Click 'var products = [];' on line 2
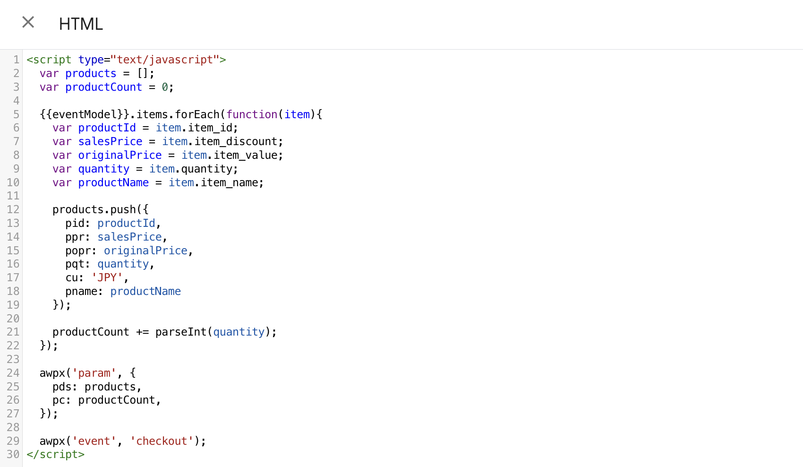803x467 pixels. (97, 73)
